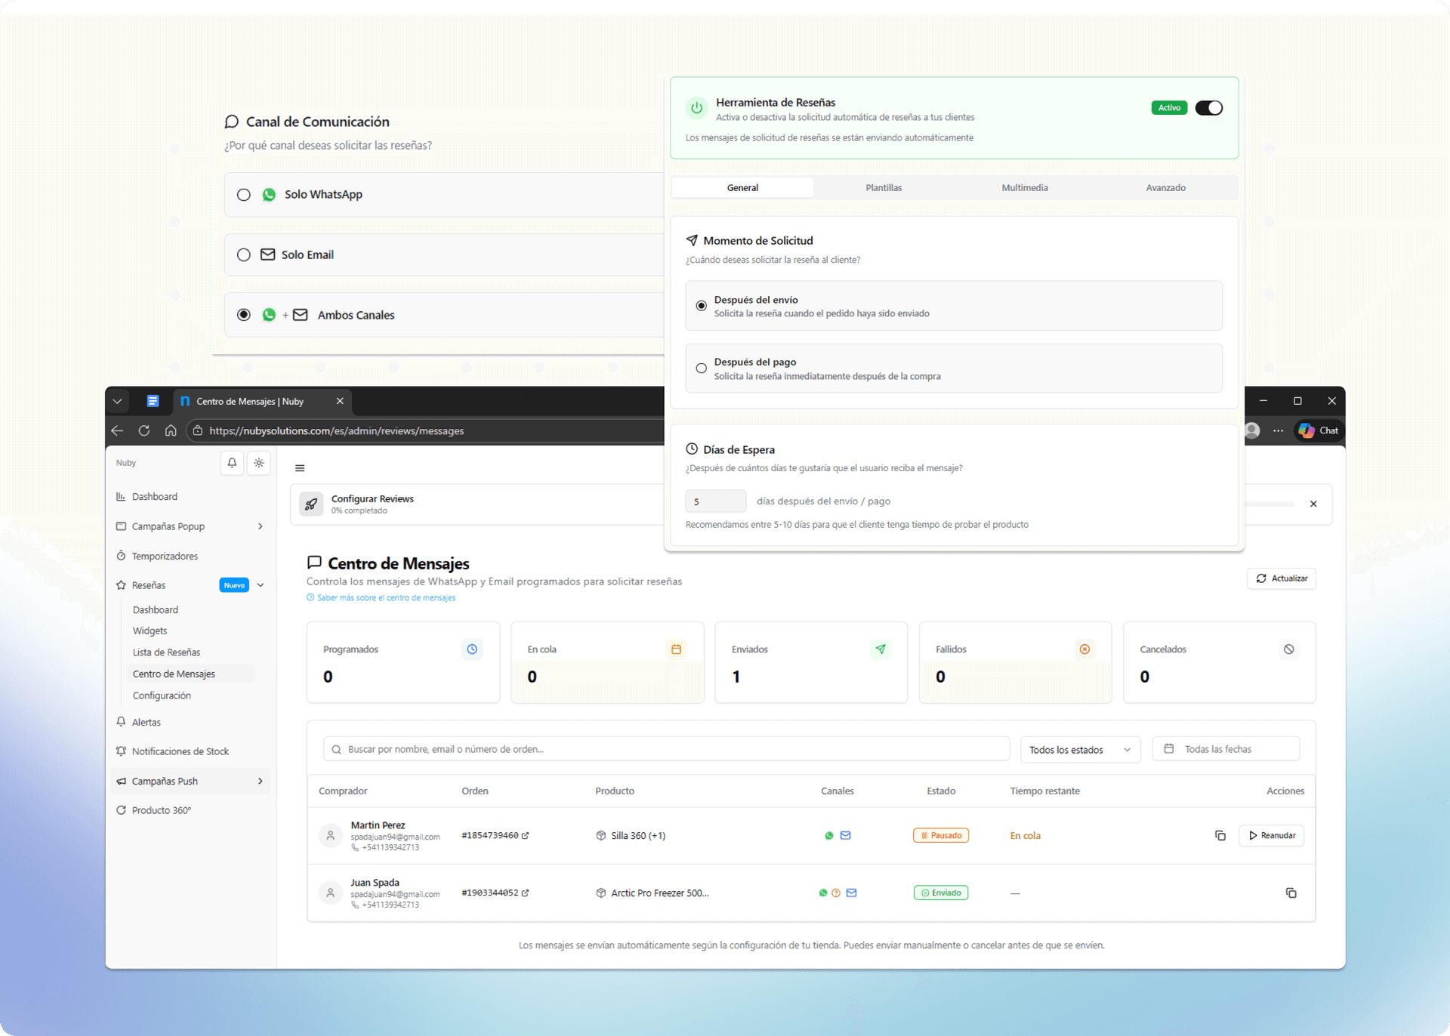Go to the browser home icon

tap(171, 430)
